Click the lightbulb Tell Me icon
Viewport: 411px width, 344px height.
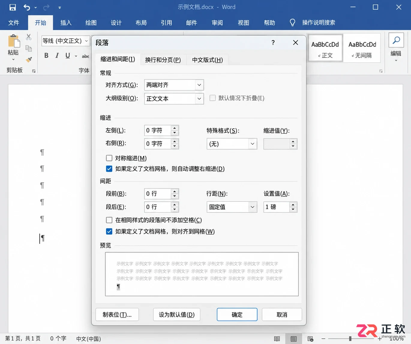[292, 22]
